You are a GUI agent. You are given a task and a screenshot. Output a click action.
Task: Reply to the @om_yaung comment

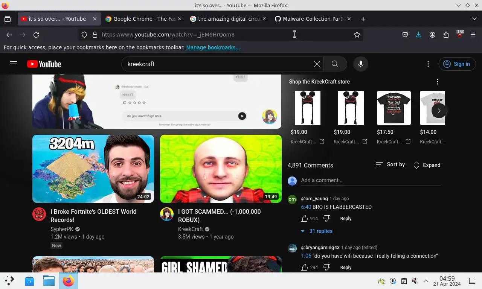pos(346,219)
